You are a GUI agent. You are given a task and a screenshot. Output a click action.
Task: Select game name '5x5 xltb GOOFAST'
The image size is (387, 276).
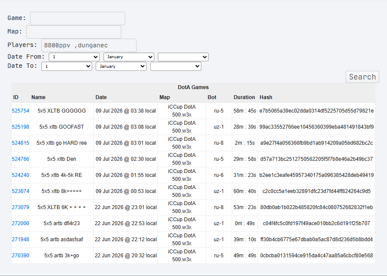[x=62, y=127]
